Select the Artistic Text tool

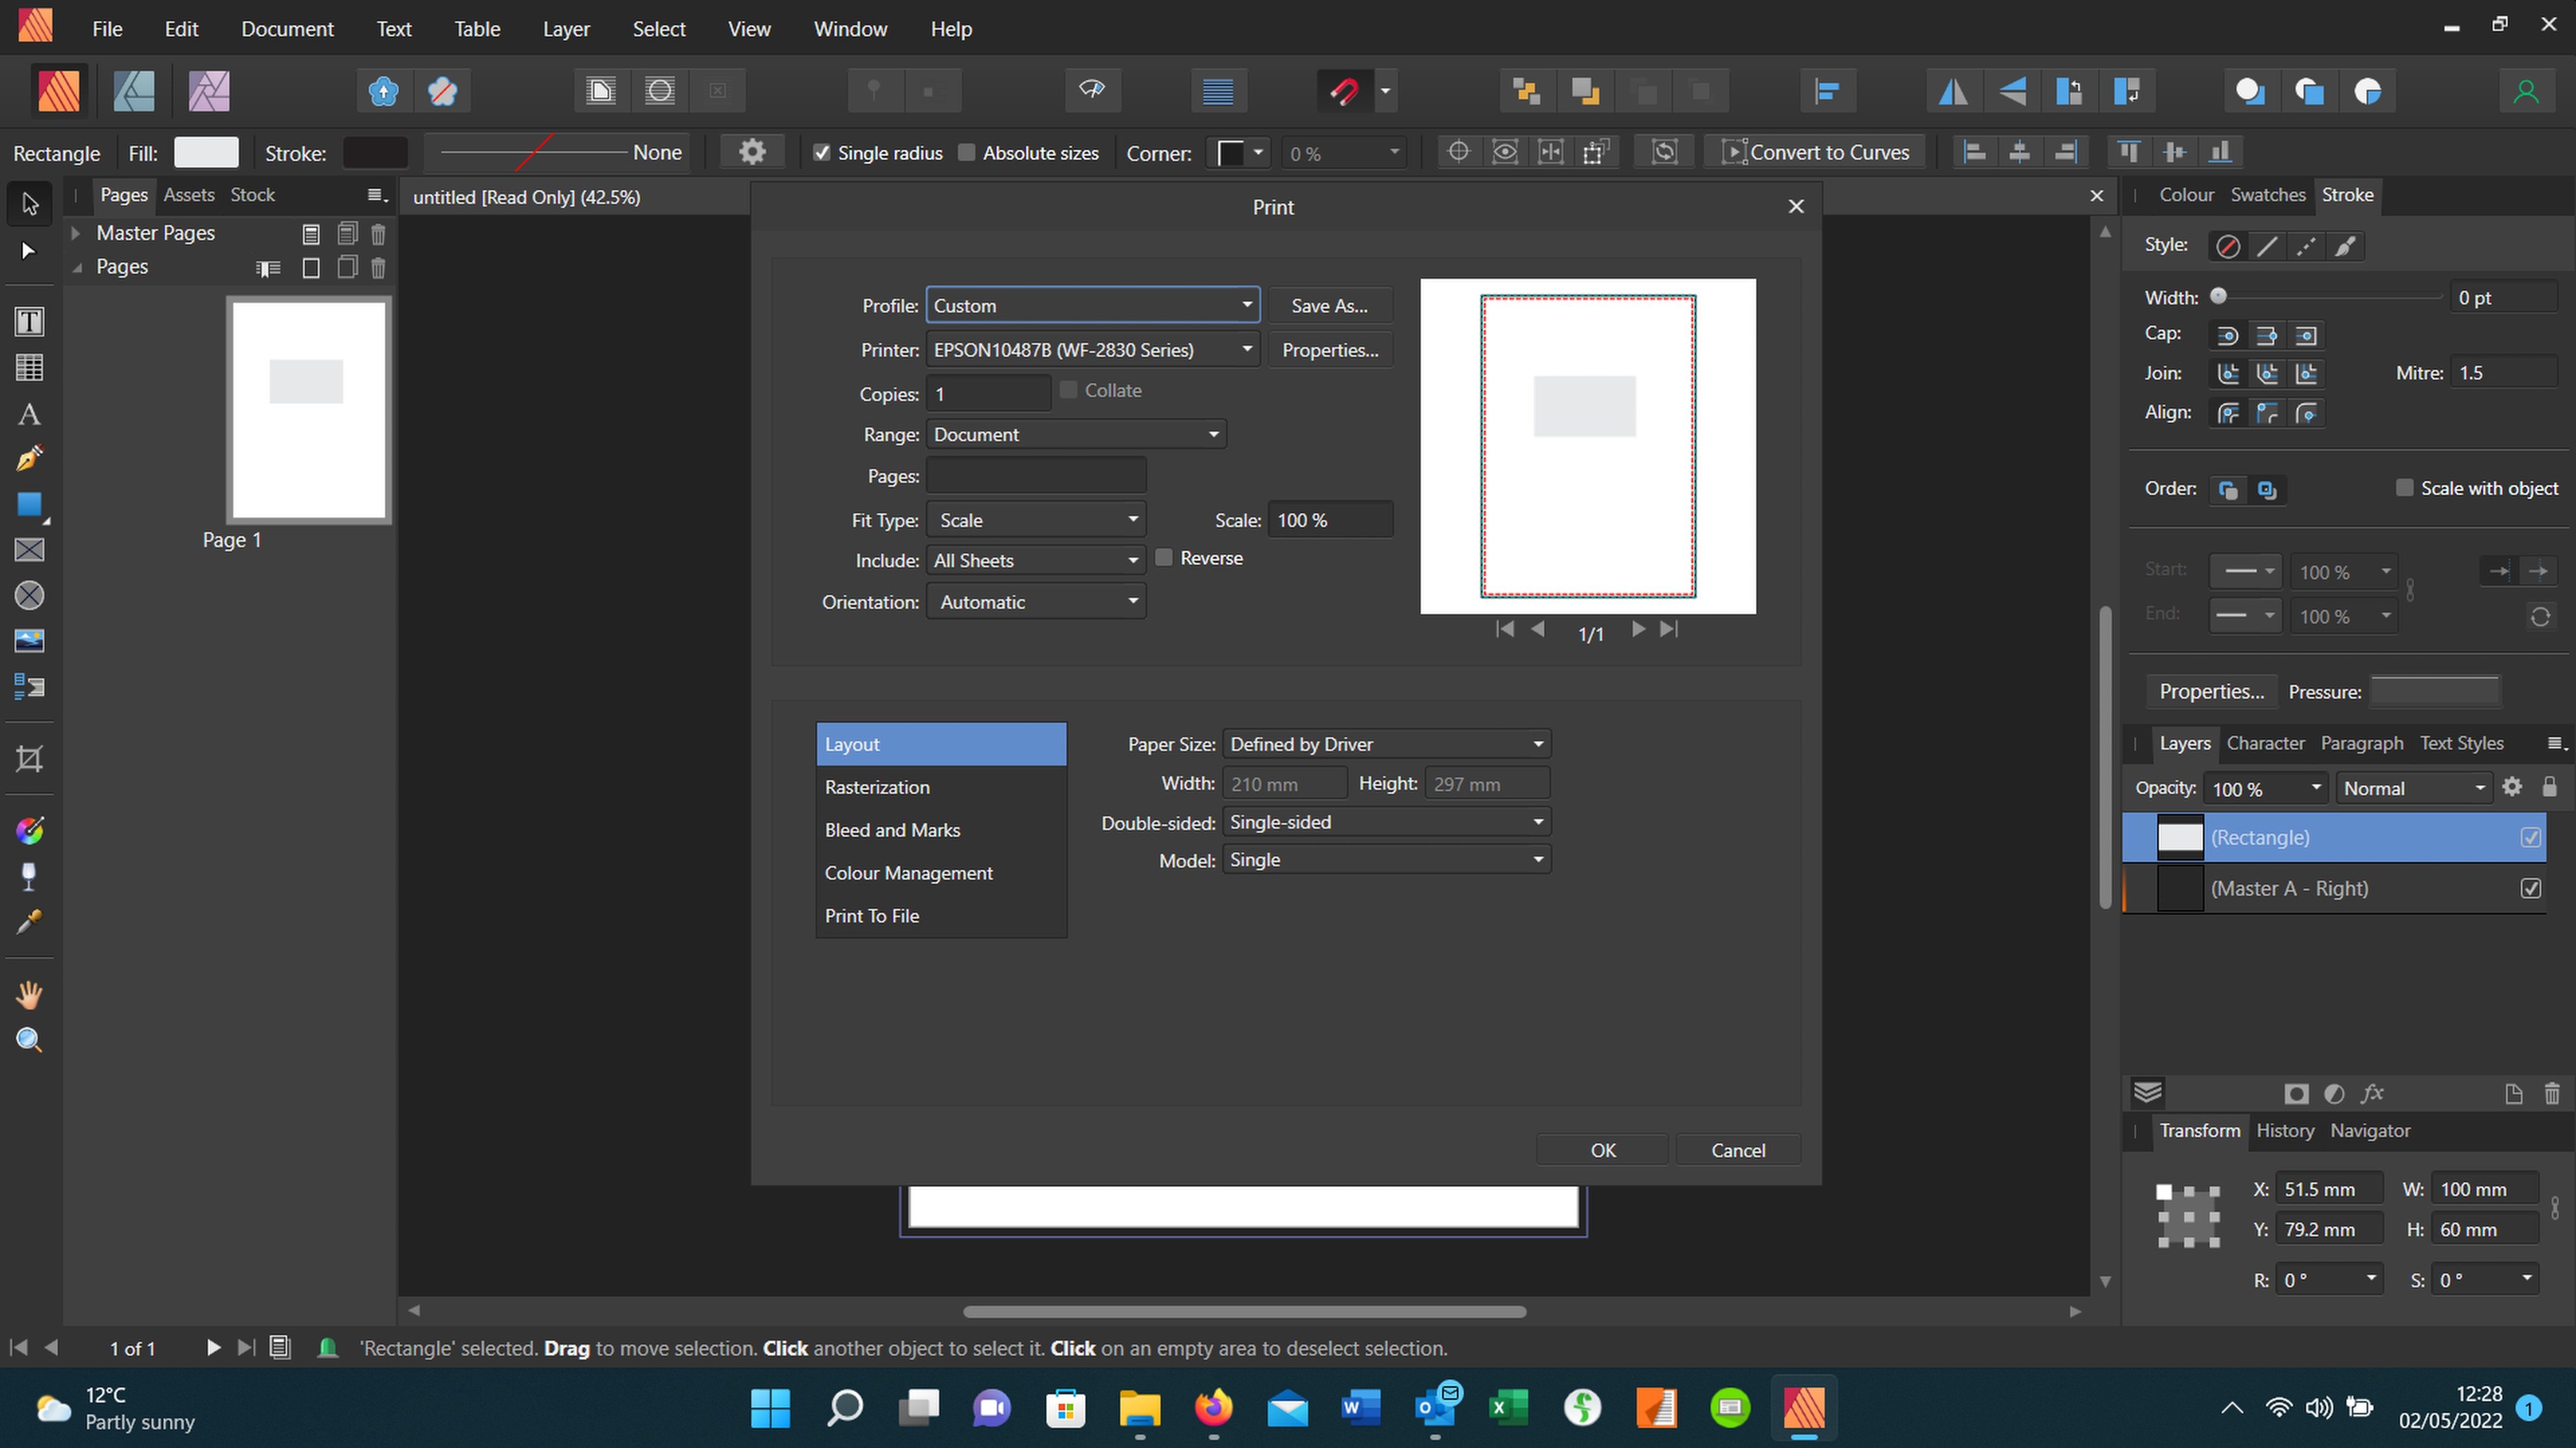point(29,414)
